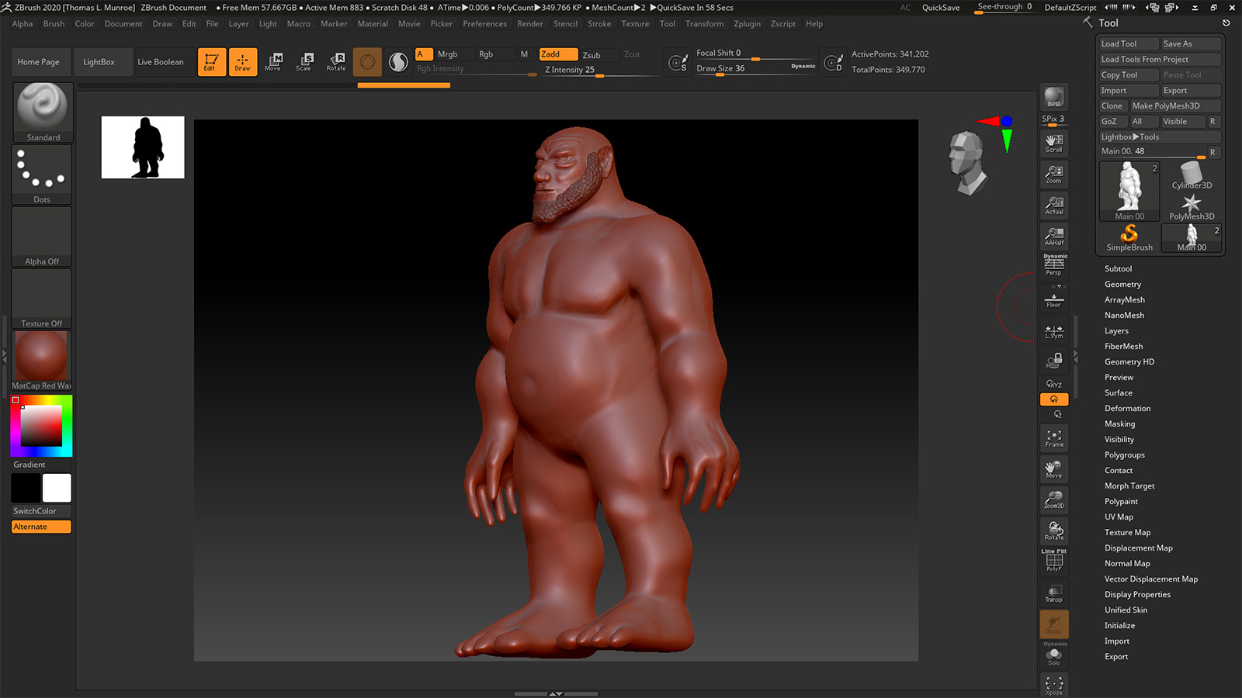Expand the UV Map section
The height and width of the screenshot is (698, 1242).
pyautogui.click(x=1119, y=517)
